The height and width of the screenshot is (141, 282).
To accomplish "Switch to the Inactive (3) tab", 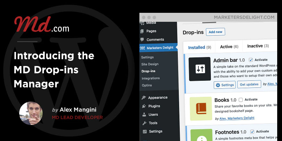I will (x=258, y=46).
